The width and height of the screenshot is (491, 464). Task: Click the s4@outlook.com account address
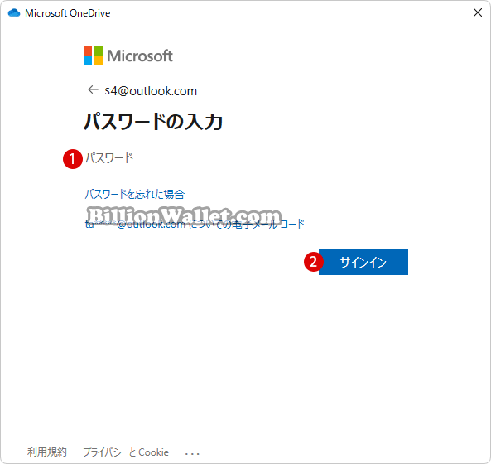coord(151,91)
